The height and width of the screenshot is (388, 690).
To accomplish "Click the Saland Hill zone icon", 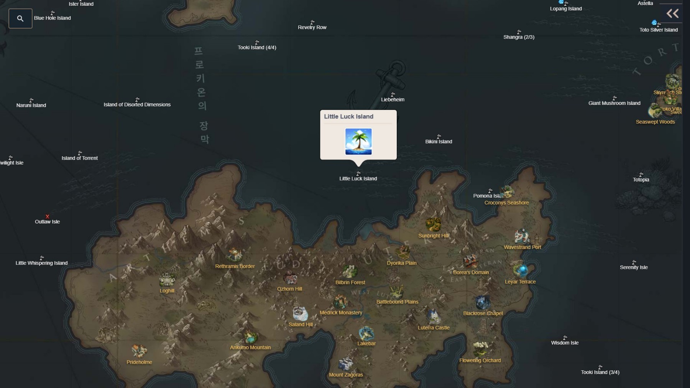I will click(x=300, y=313).
